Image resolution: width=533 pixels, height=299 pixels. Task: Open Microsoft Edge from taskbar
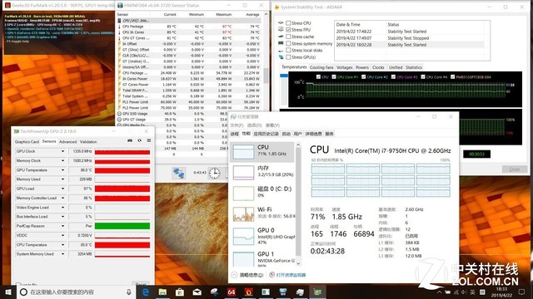[x=146, y=292]
